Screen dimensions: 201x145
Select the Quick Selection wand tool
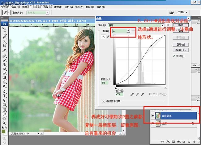[4, 42]
